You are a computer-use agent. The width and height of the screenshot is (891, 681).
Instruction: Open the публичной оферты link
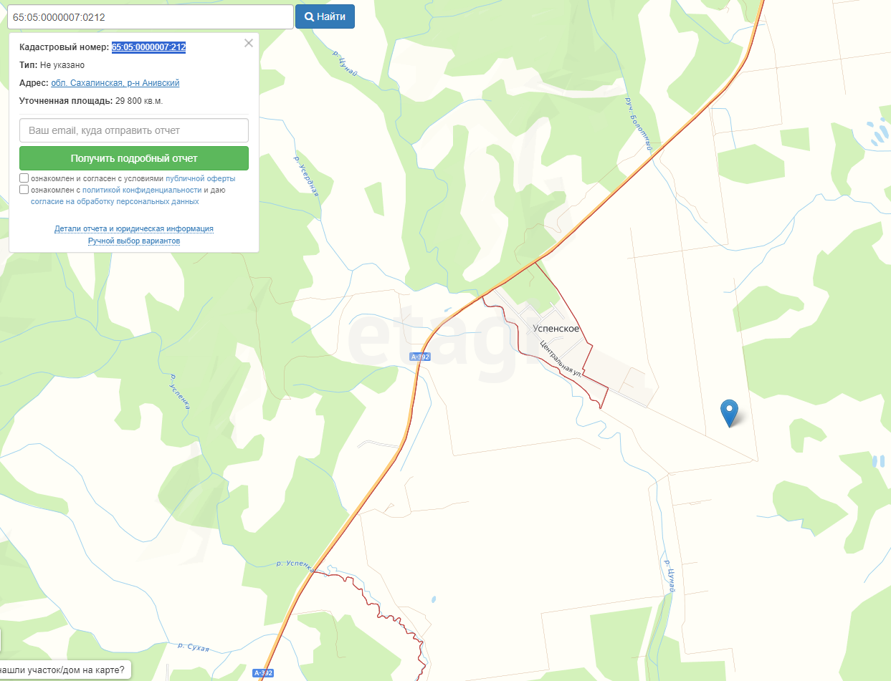[x=200, y=178]
